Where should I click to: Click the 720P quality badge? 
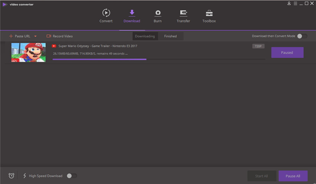pos(258,46)
